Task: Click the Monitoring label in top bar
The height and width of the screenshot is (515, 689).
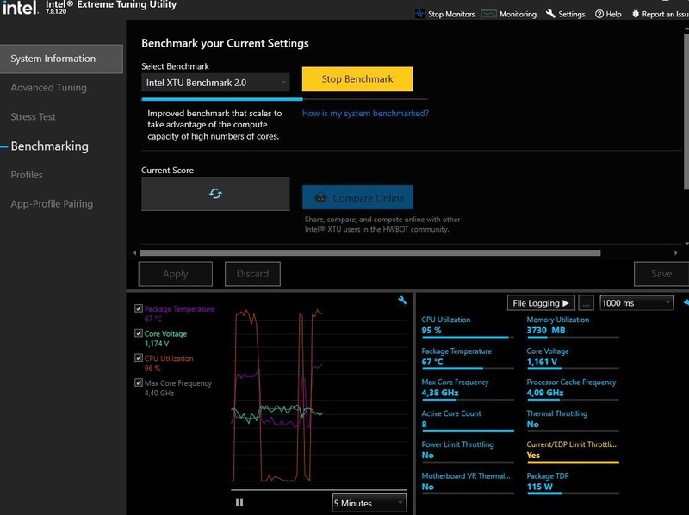Action: click(518, 14)
